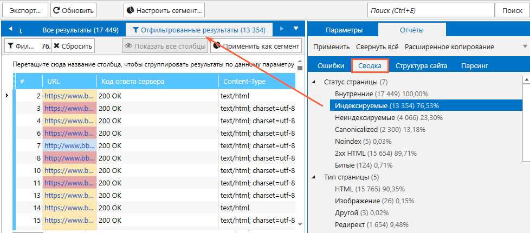Open reports toolbar overflow dropdown arrow
530x233 pixels.
525,45
